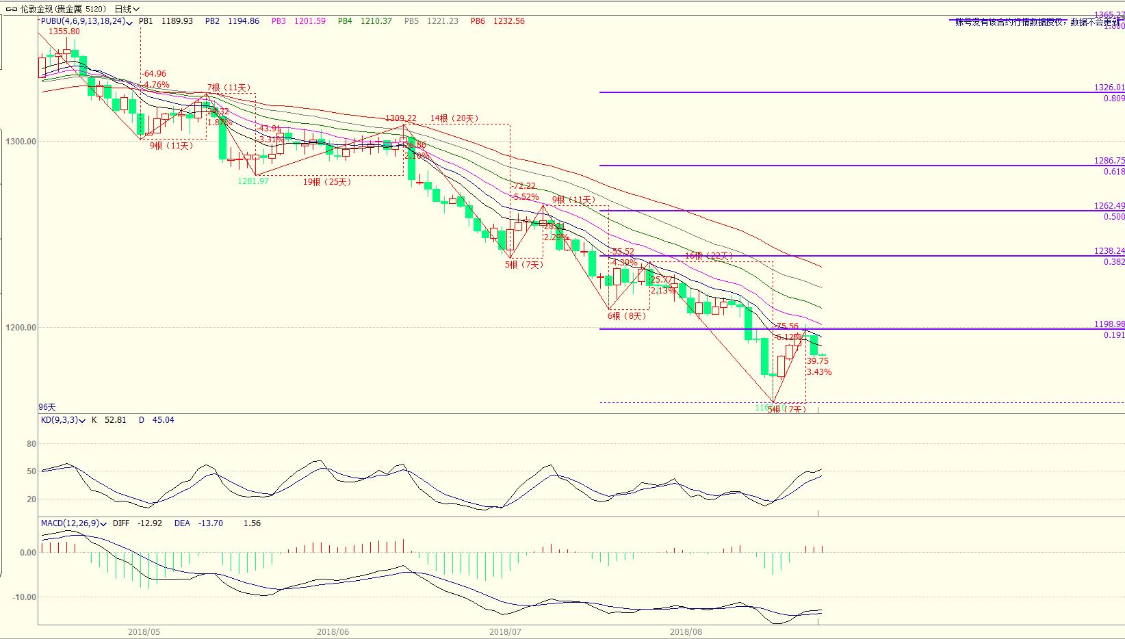Click the 2018/08 date axis label
The height and width of the screenshot is (639, 1125).
pos(686,632)
